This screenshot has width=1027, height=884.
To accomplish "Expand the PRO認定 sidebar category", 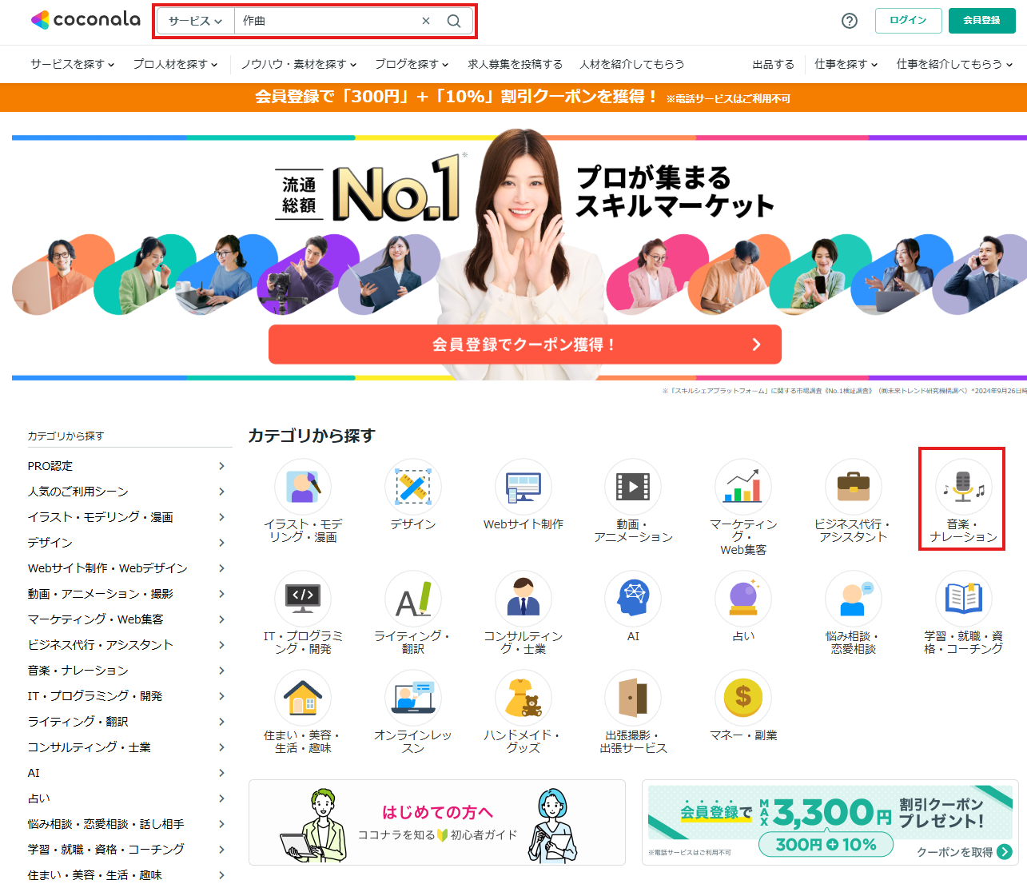I will 126,466.
